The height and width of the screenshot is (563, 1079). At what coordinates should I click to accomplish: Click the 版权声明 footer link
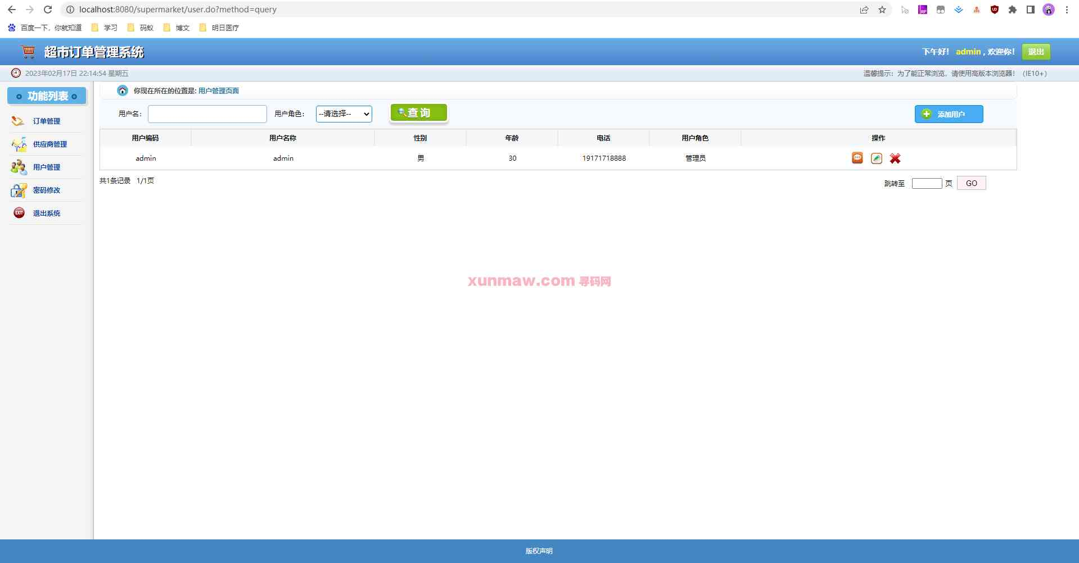pyautogui.click(x=539, y=551)
